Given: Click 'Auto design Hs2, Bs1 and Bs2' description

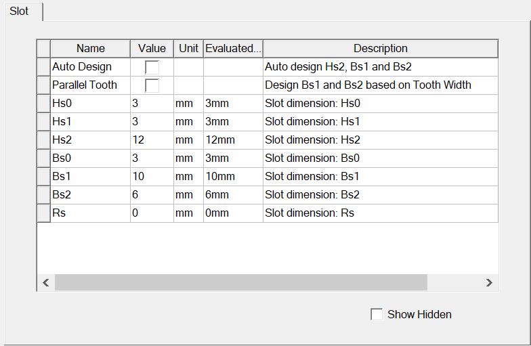Looking at the screenshot, I should click(x=381, y=66).
